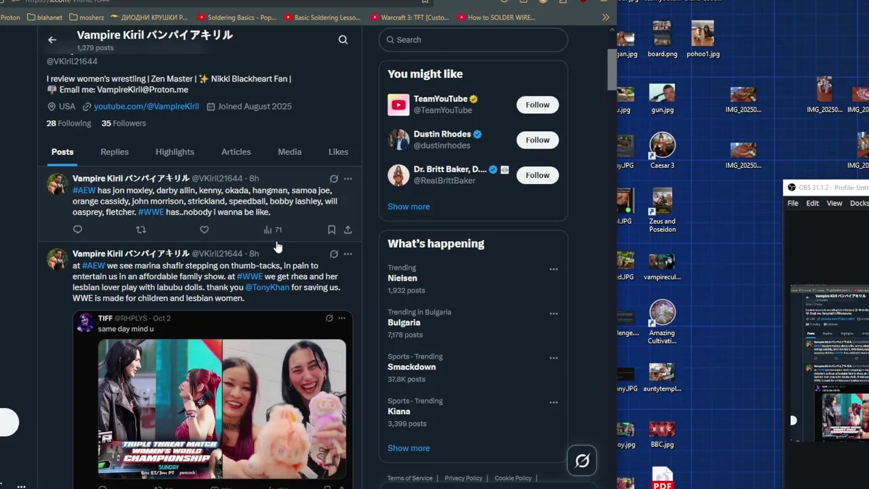Screen dimensions: 869x489
Task: Open youtube.com/@VampireKiril link
Action: [x=146, y=107]
